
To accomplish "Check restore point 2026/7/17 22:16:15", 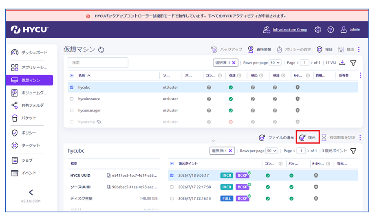I will 172,198.
